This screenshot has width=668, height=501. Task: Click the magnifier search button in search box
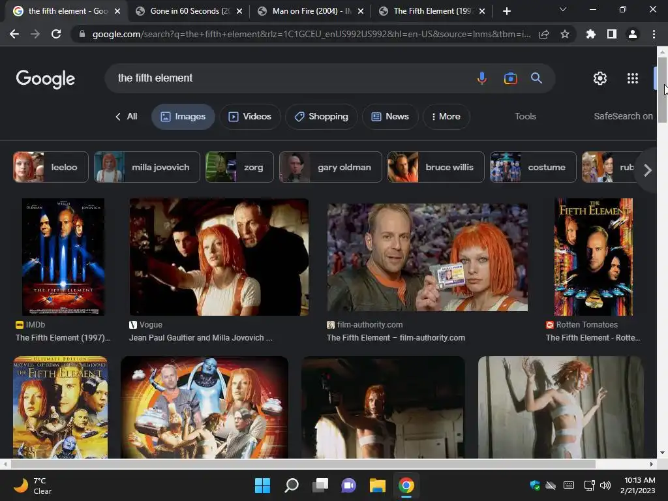(x=536, y=78)
